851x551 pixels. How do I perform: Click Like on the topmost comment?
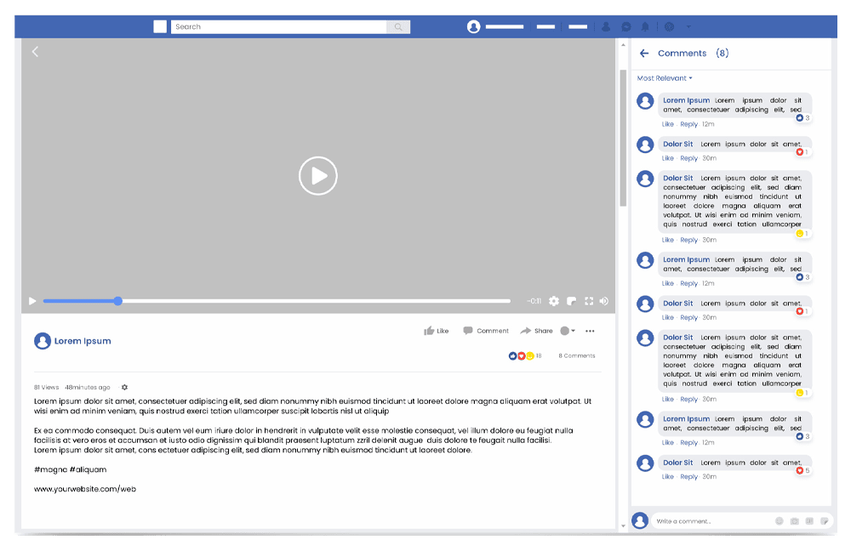click(667, 124)
